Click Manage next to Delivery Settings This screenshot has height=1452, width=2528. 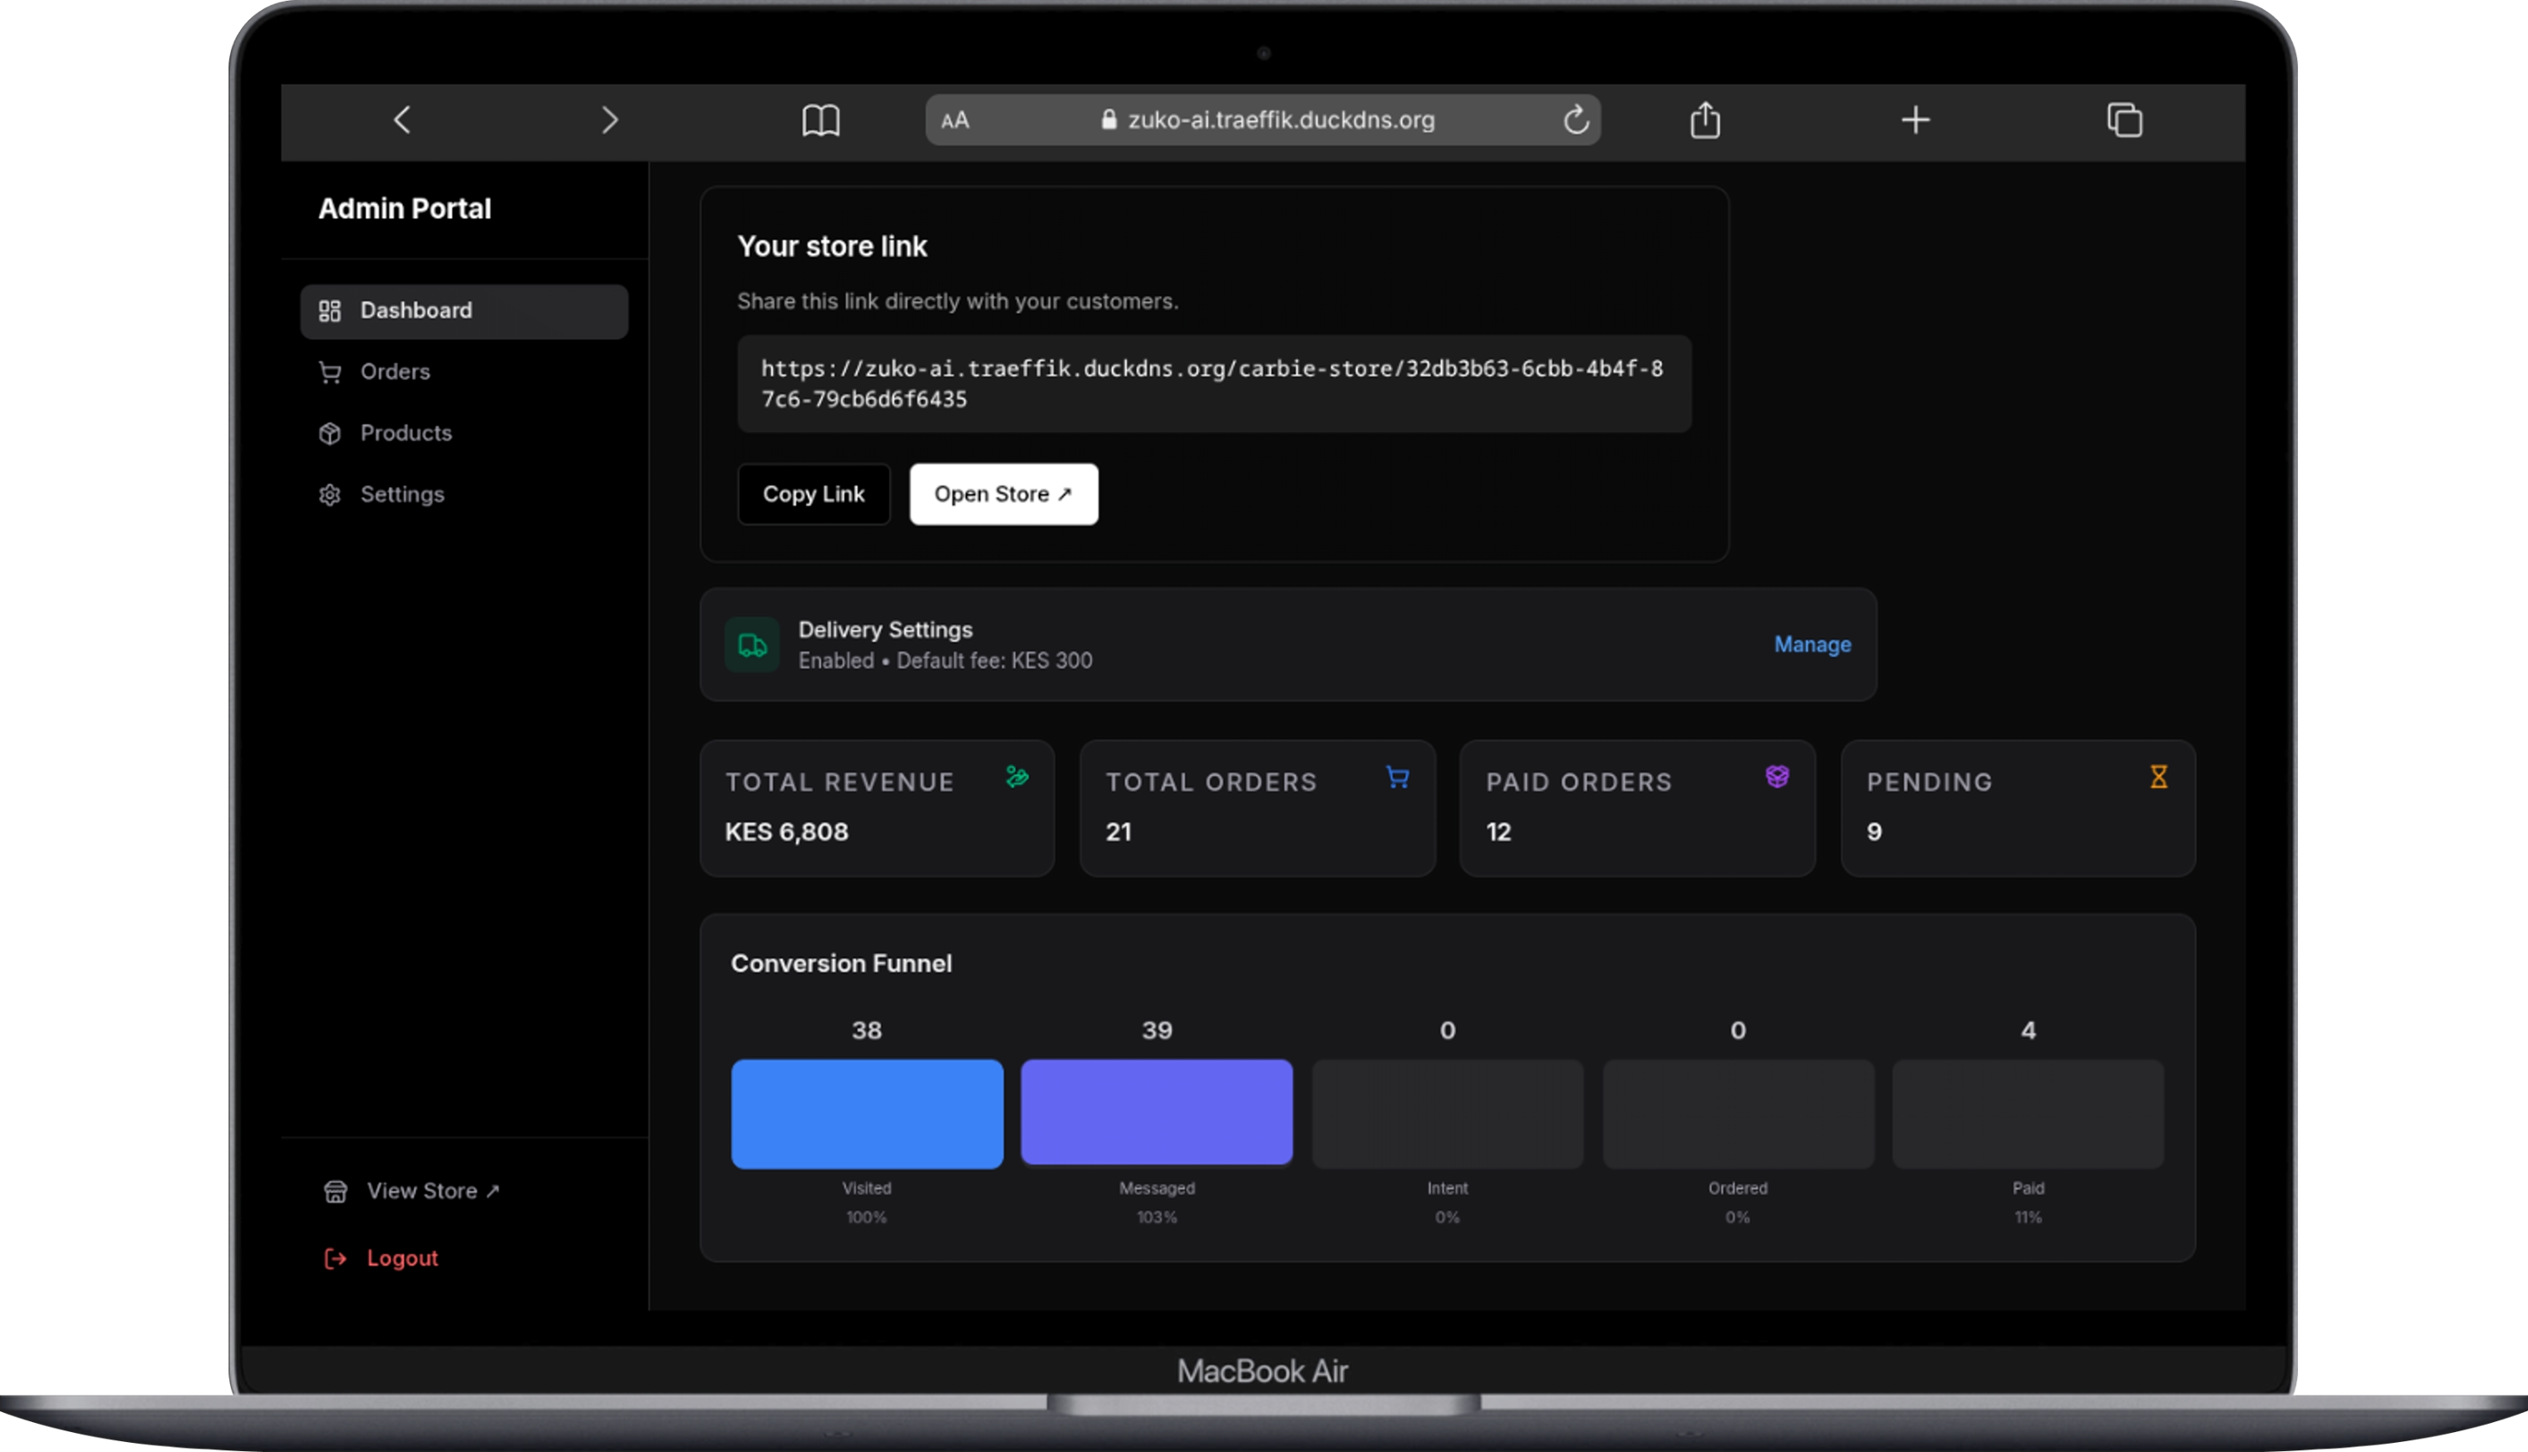click(x=1812, y=645)
